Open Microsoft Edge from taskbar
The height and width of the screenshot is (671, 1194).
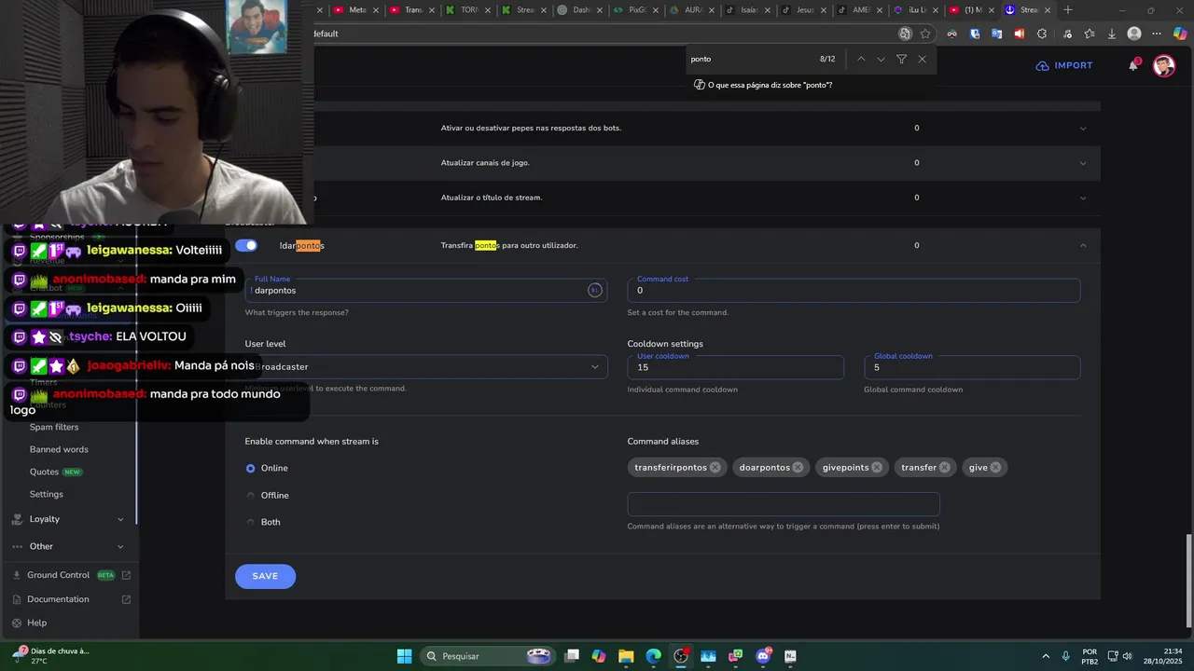653,656
